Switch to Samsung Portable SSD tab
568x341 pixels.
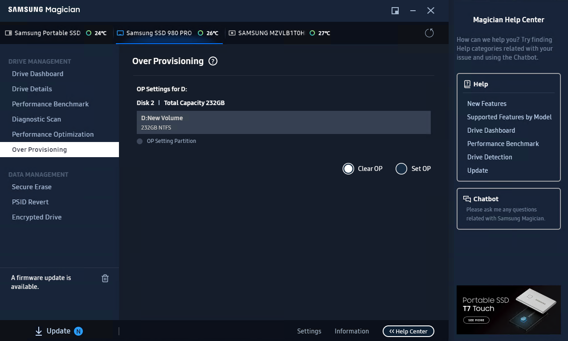click(x=56, y=33)
